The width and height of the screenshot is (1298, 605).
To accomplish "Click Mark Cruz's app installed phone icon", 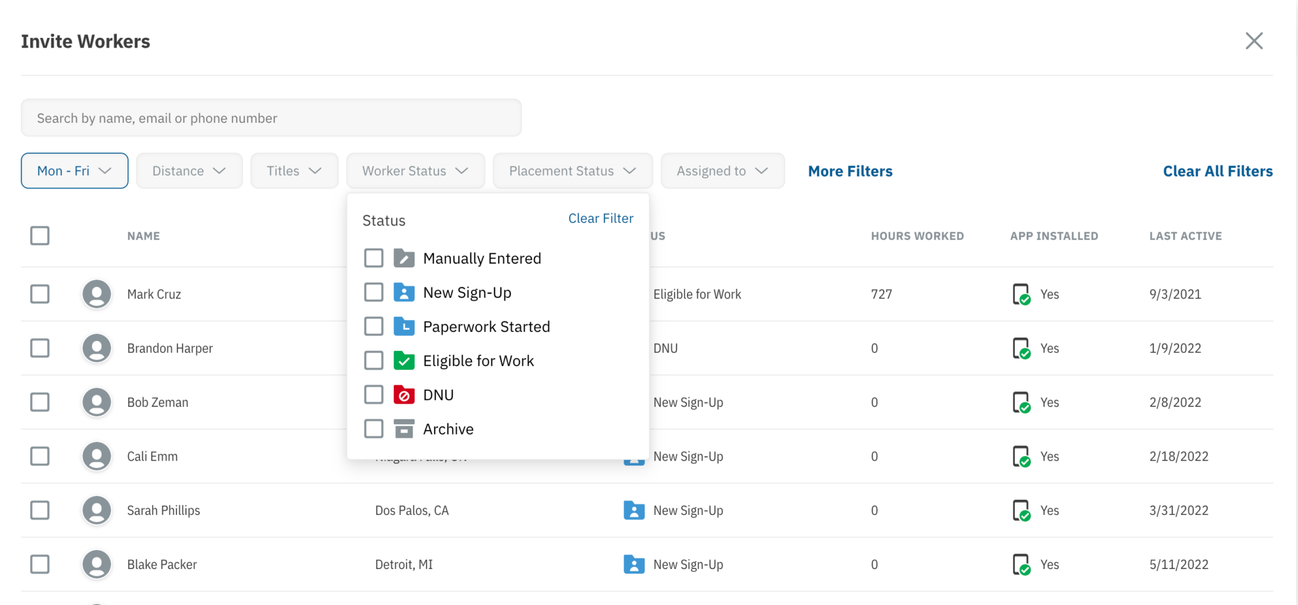I will pos(1022,294).
